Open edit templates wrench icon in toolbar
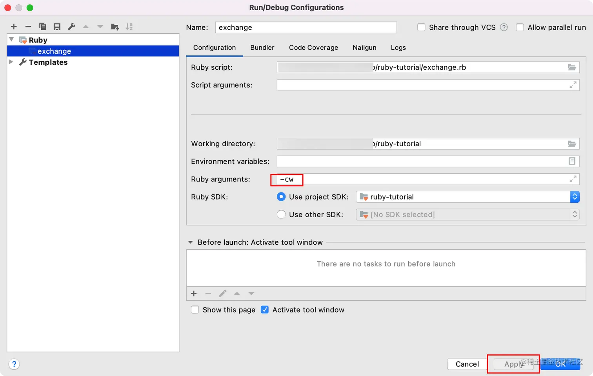593x376 pixels. pyautogui.click(x=71, y=27)
